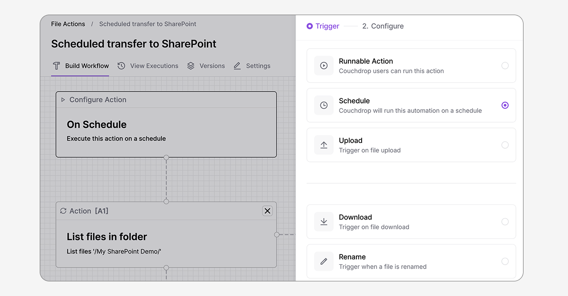568x296 pixels.
Task: Select the Runnable Action radio button
Action: click(x=505, y=66)
